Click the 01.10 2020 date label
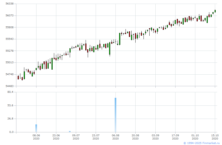This screenshot has width=222, height=145. (x=195, y=137)
